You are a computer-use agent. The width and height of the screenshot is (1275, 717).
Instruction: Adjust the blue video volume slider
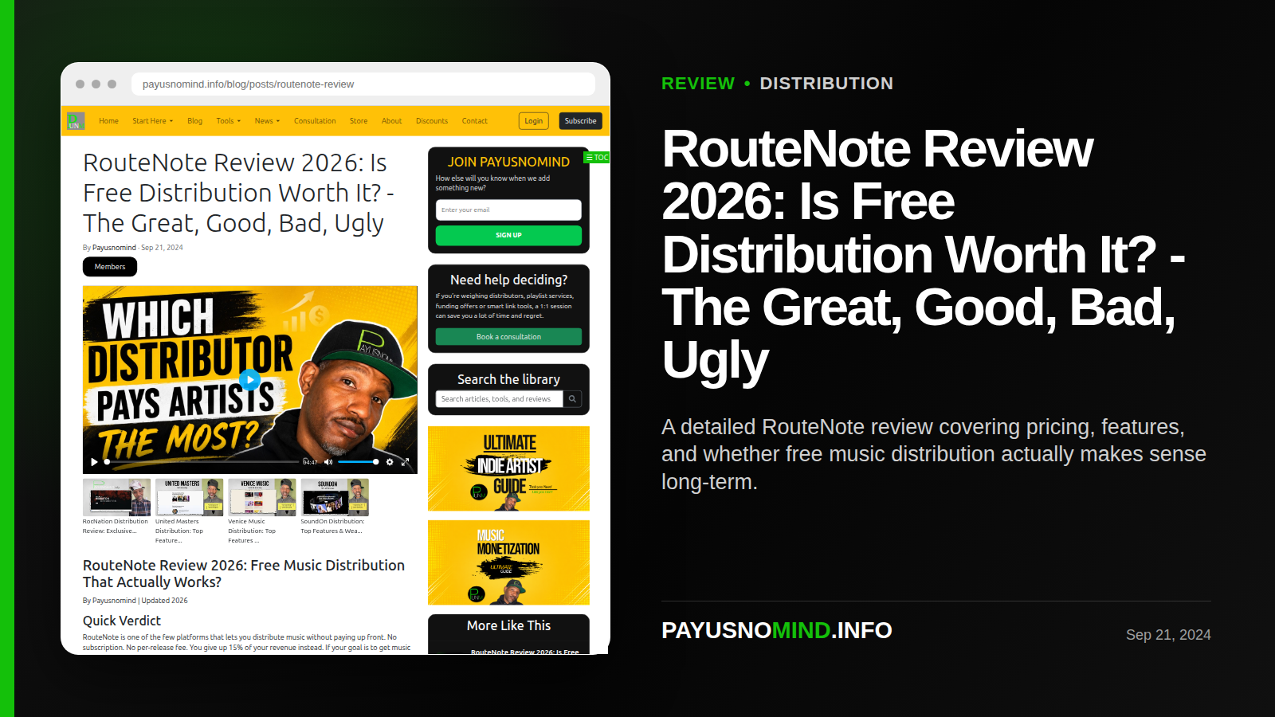(x=358, y=462)
